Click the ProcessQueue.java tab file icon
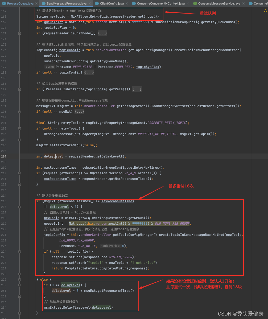Image resolution: width=268 pixels, height=319 pixels. [4, 3]
